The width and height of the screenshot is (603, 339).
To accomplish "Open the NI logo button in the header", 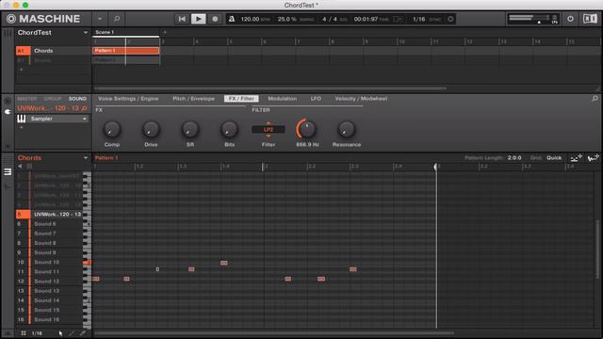I will point(590,19).
